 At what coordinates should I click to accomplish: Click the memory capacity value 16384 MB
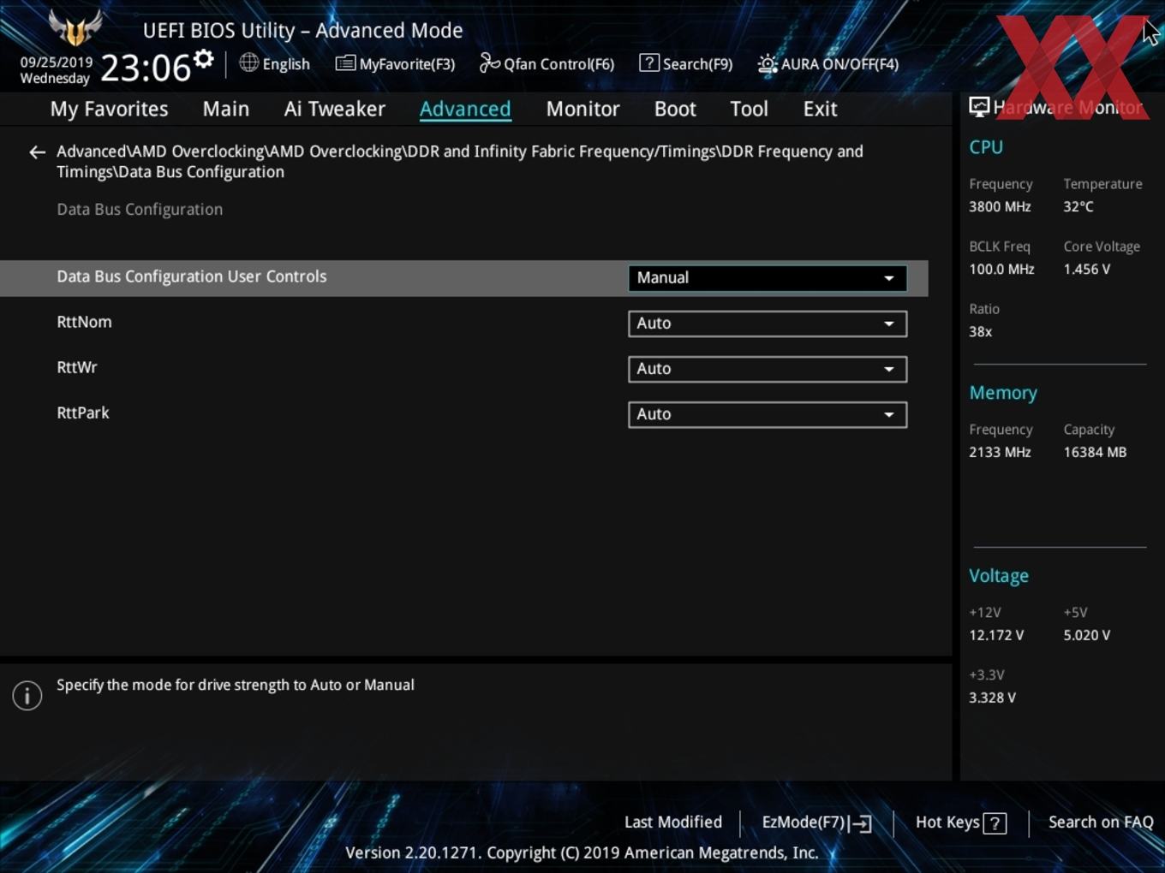[x=1095, y=452]
